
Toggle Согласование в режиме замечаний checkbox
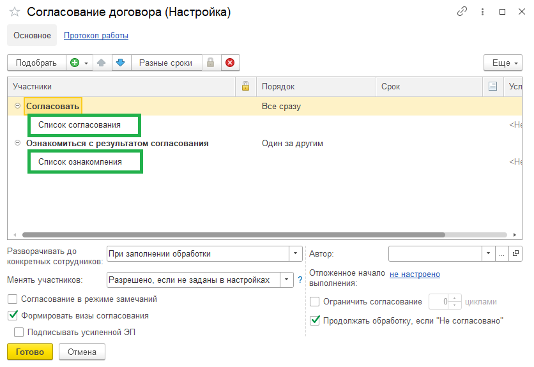[13, 299]
